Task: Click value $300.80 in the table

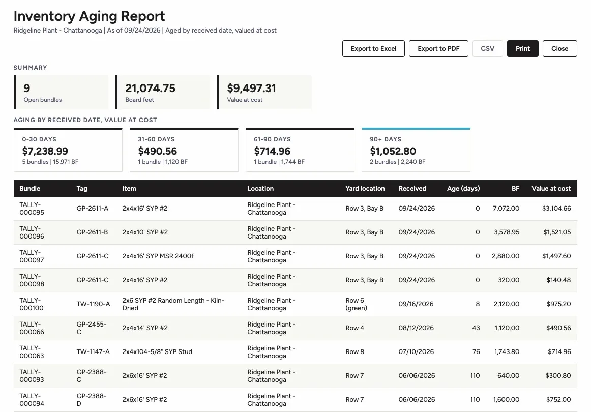Action: coord(558,376)
